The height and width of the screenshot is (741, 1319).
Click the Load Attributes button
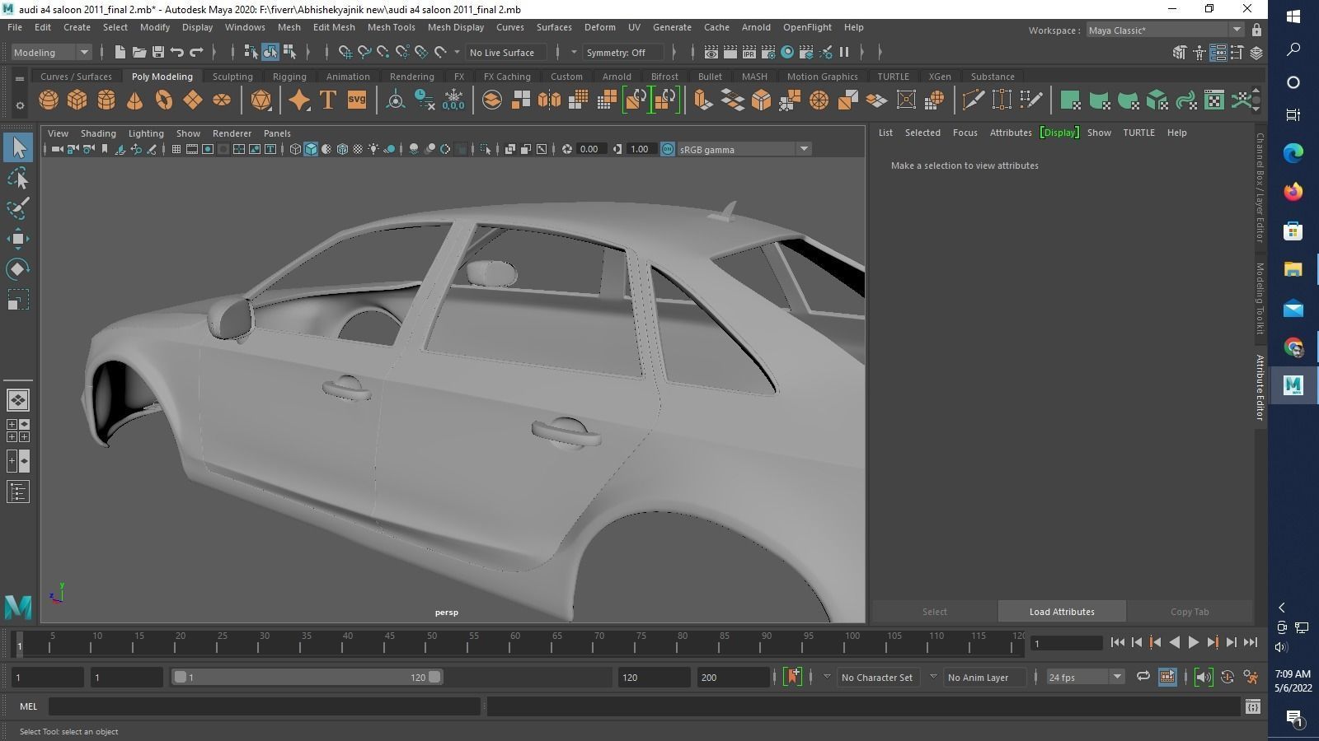pos(1062,612)
